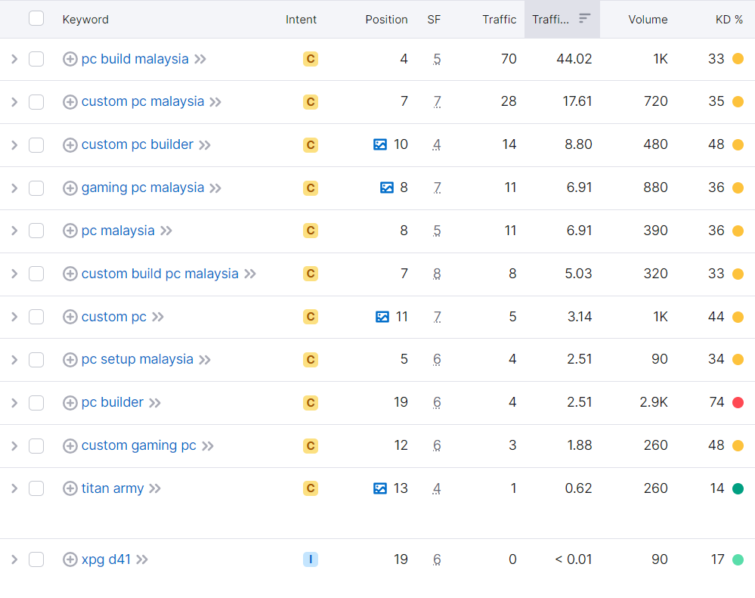Select all rows using the header checkbox
755x598 pixels.
[36, 19]
